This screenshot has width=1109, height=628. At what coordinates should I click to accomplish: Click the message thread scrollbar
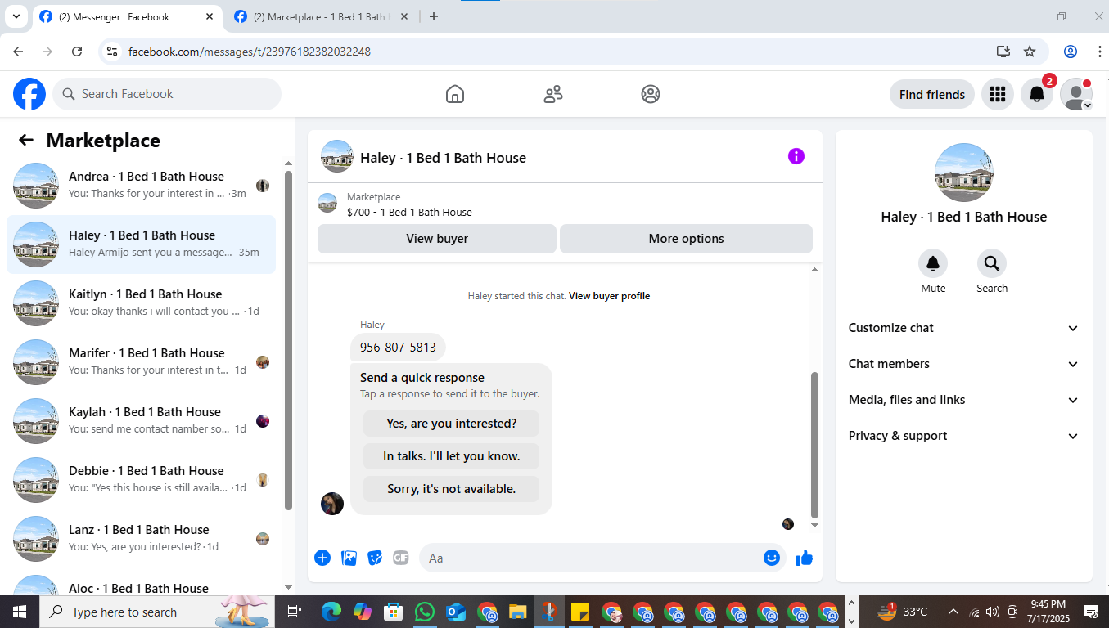click(814, 444)
